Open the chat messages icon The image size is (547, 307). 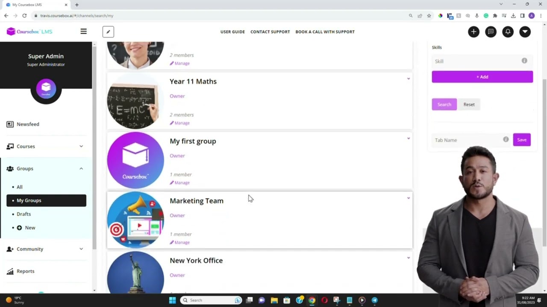tap(491, 32)
